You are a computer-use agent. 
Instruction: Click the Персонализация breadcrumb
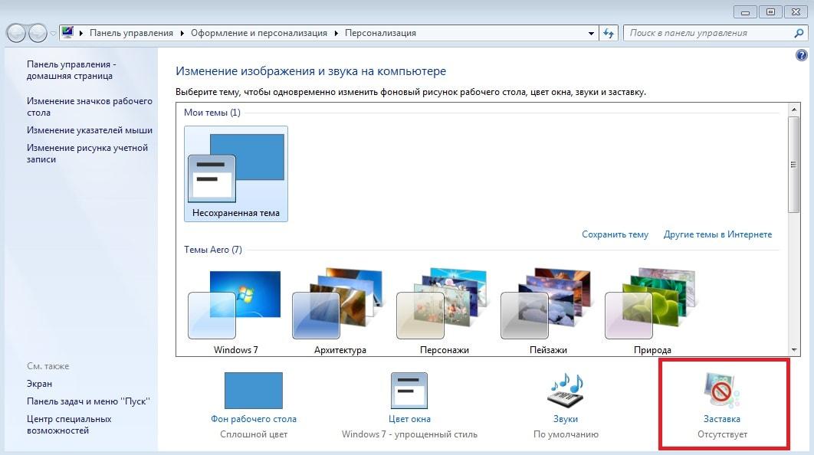[380, 33]
